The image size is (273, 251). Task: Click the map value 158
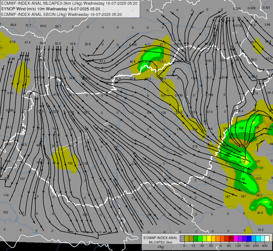click(x=241, y=128)
